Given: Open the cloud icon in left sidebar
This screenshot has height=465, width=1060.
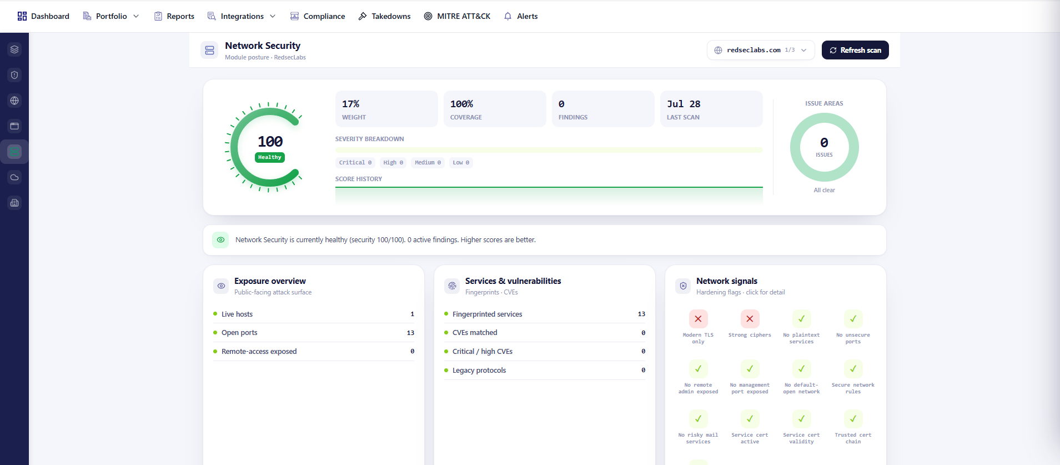Looking at the screenshot, I should point(14,177).
